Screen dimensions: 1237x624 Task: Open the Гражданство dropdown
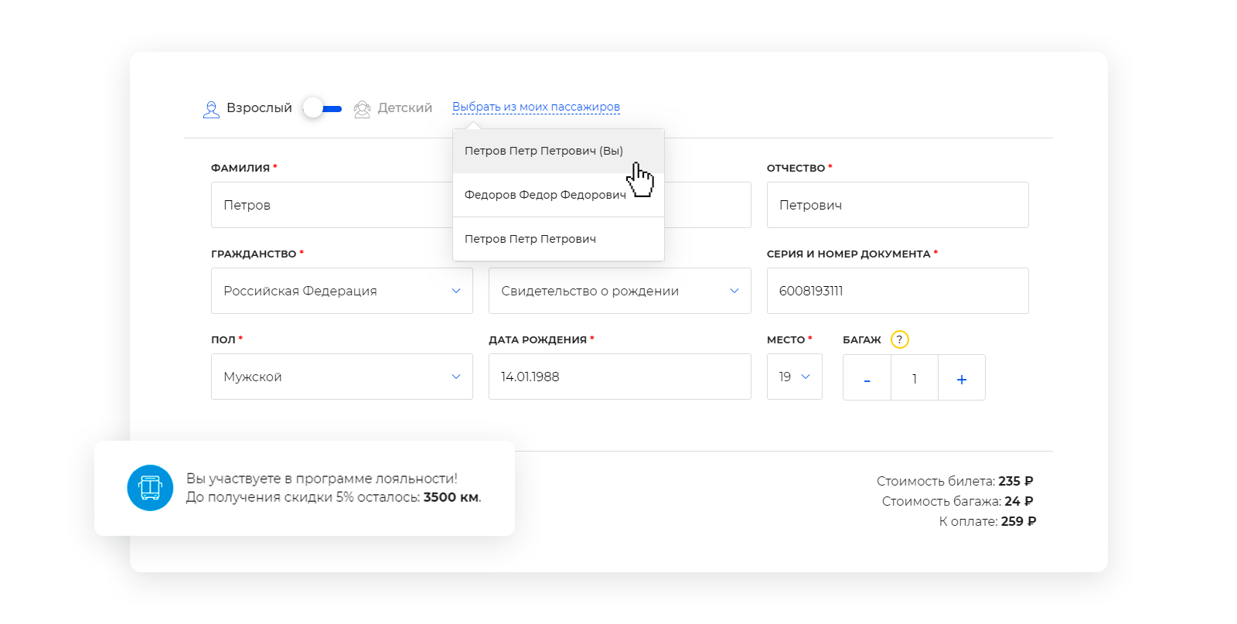[x=342, y=291]
